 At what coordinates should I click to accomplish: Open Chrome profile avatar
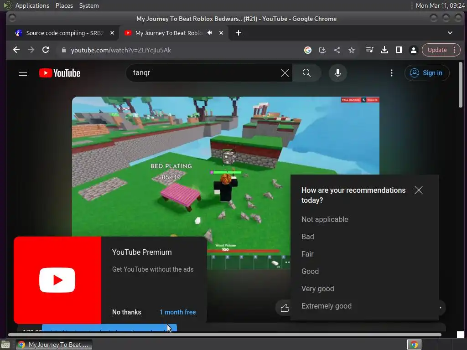click(x=413, y=50)
